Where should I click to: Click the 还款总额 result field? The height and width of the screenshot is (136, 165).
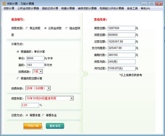[x=122, y=41]
